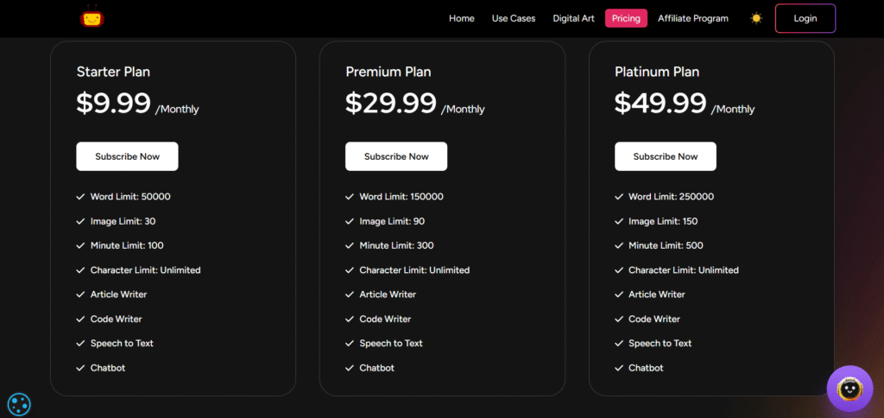
Task: Click the $9.99 price
Action: click(x=113, y=103)
